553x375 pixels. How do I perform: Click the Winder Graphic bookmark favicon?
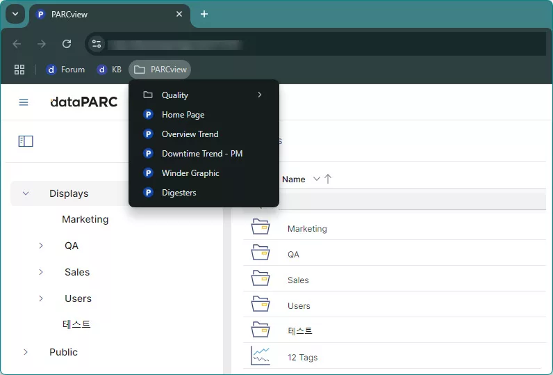[148, 173]
